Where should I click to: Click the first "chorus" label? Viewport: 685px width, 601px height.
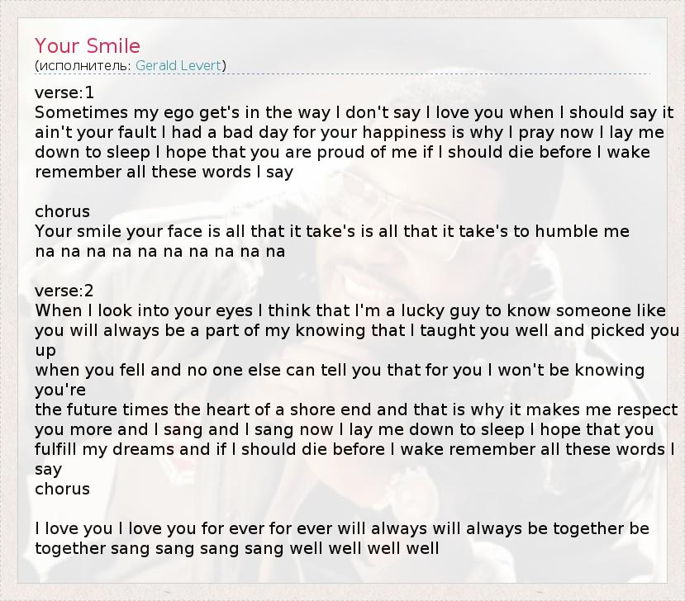pyautogui.click(x=62, y=211)
